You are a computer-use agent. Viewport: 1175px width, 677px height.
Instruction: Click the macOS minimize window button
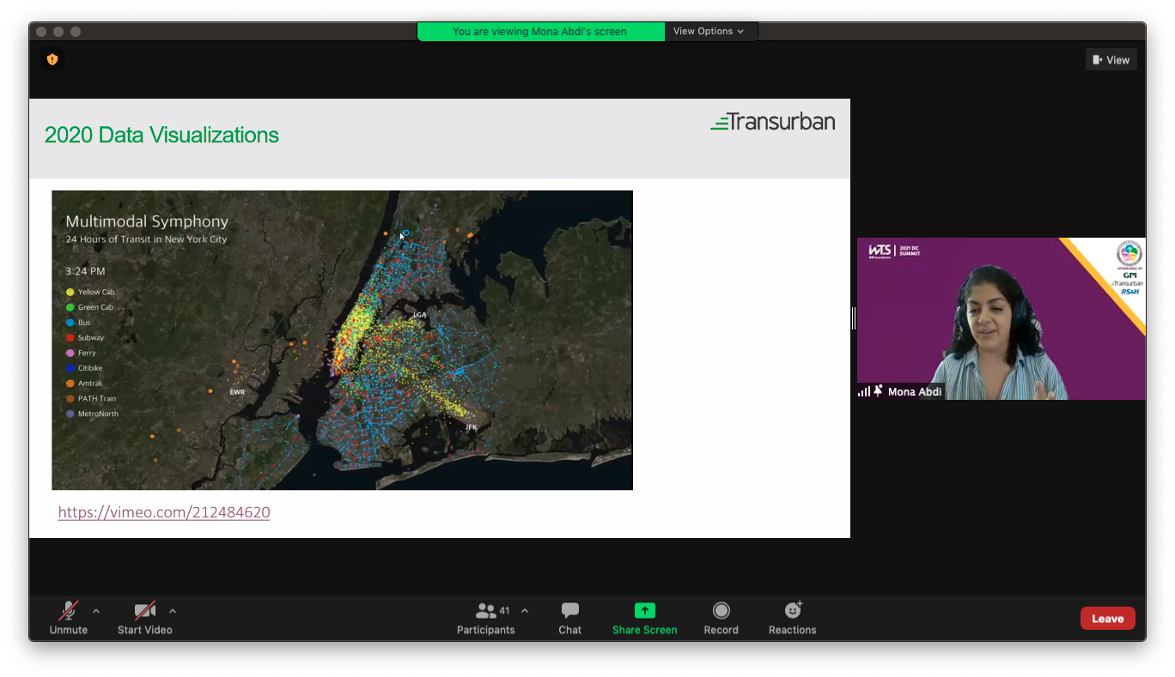58,32
